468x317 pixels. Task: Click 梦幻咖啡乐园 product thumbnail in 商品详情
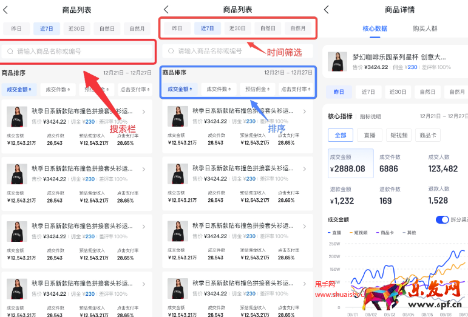(x=337, y=62)
